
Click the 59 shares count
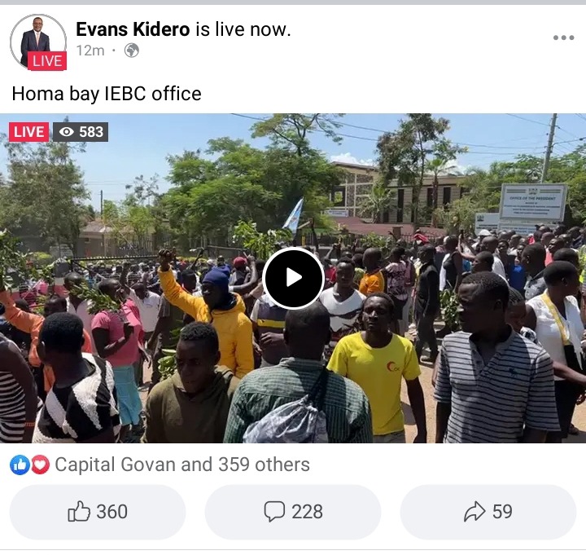502,512
